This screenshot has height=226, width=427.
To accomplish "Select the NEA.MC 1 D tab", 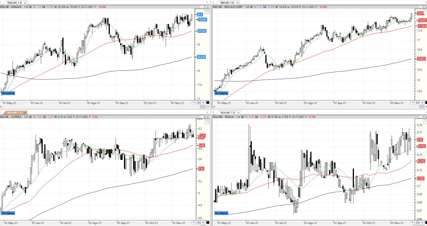I will tap(15, 113).
